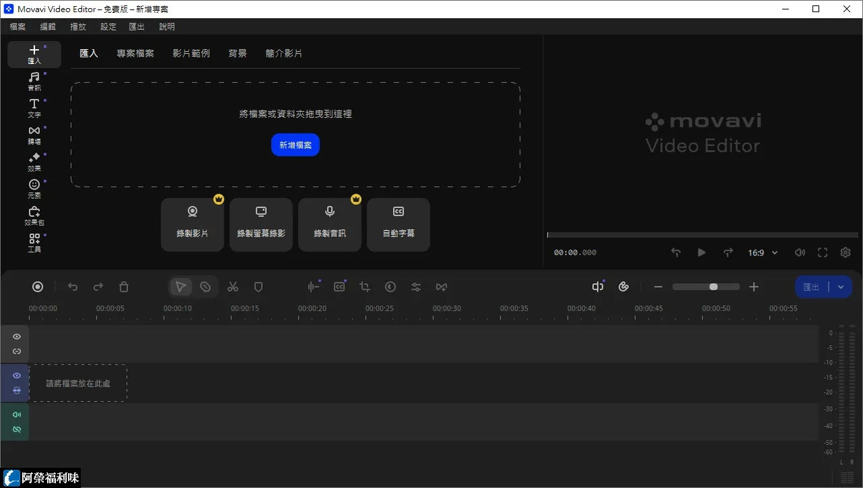Open the 文字 text sidebar panel

coord(34,109)
